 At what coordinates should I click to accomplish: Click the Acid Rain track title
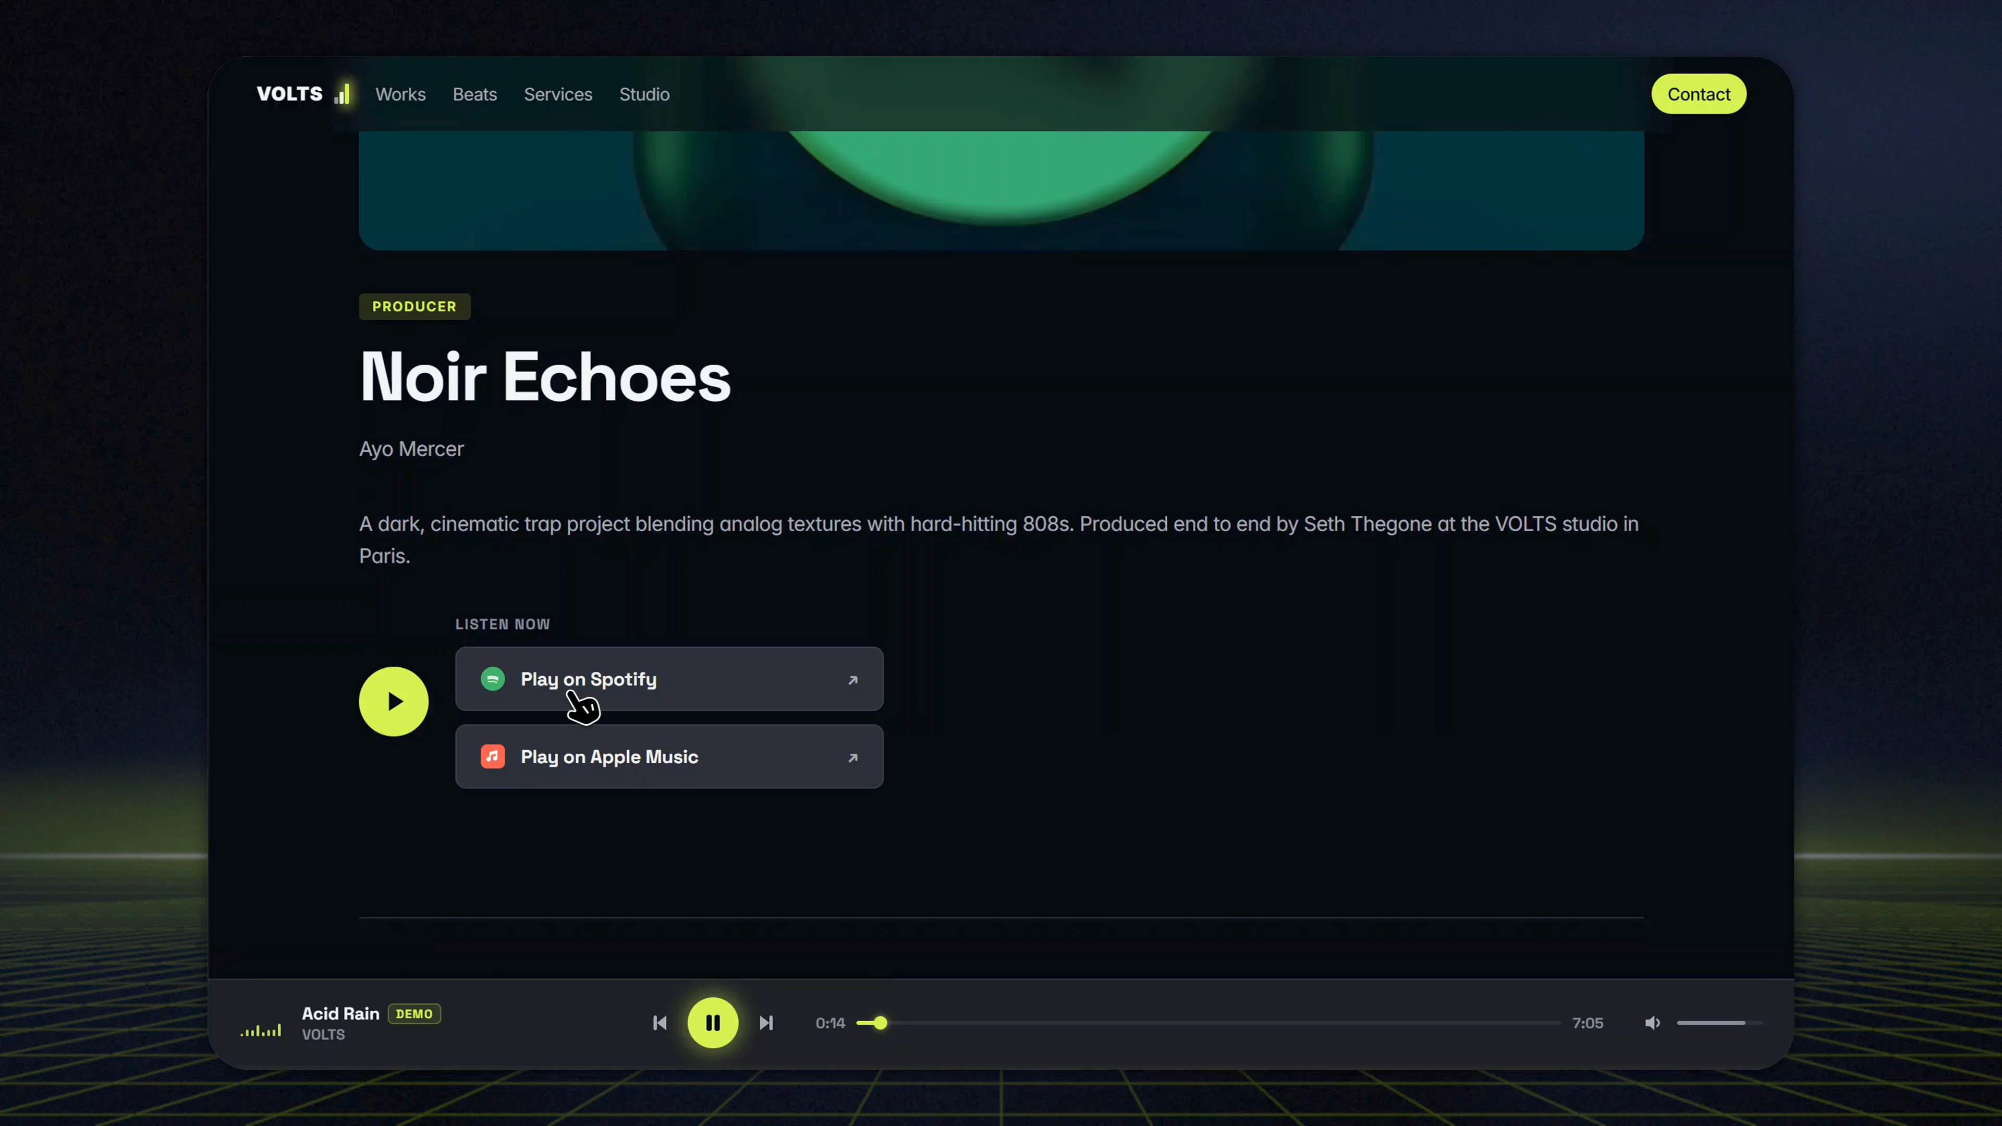tap(340, 1013)
